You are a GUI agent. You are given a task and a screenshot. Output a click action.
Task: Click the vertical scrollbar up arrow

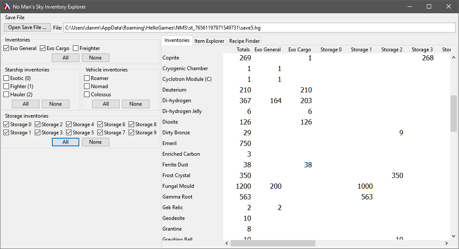pos(453,58)
